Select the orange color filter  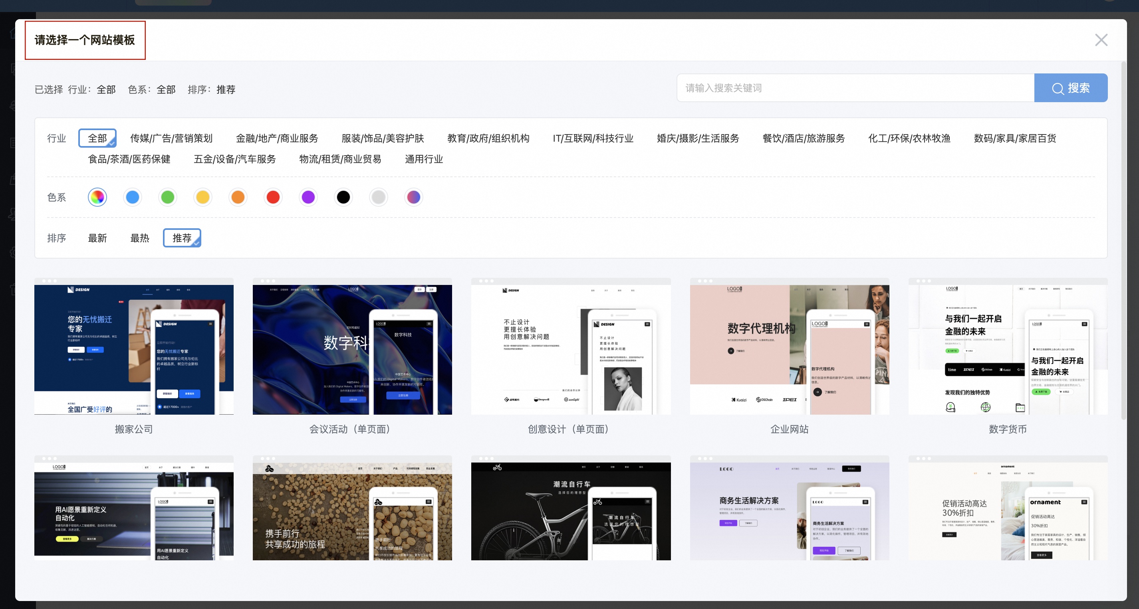[238, 197]
